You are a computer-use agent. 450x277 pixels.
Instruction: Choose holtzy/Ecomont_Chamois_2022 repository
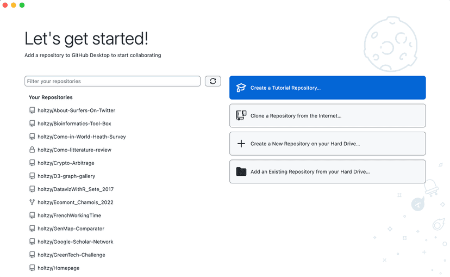pyautogui.click(x=76, y=202)
